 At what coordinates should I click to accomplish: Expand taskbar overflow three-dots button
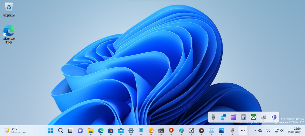(x=243, y=131)
